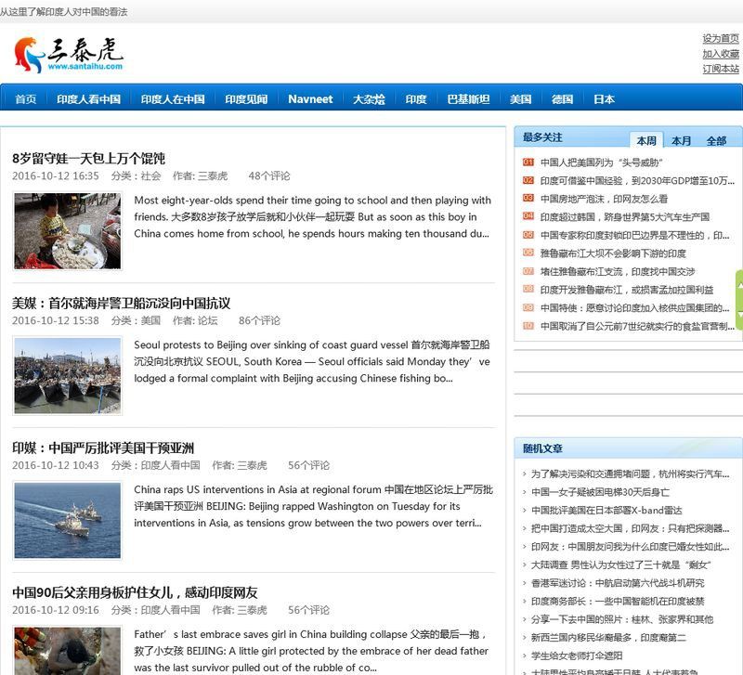
Task: Click the green down arrow on side widget
Action: coord(739,314)
